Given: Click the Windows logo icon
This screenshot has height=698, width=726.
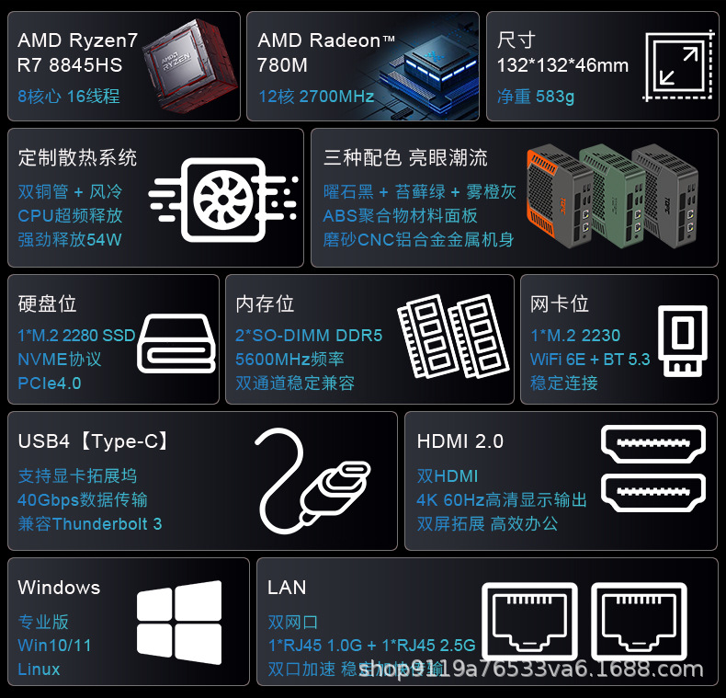Looking at the screenshot, I should point(179,622).
